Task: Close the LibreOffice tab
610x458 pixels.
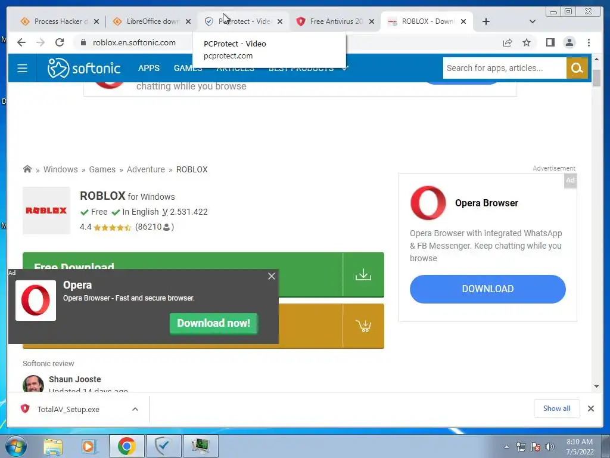Action: pyautogui.click(x=188, y=21)
